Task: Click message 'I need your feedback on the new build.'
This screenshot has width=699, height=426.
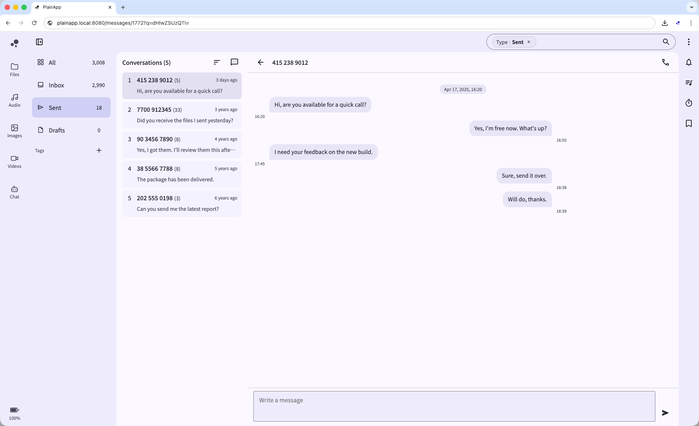Action: [x=323, y=152]
